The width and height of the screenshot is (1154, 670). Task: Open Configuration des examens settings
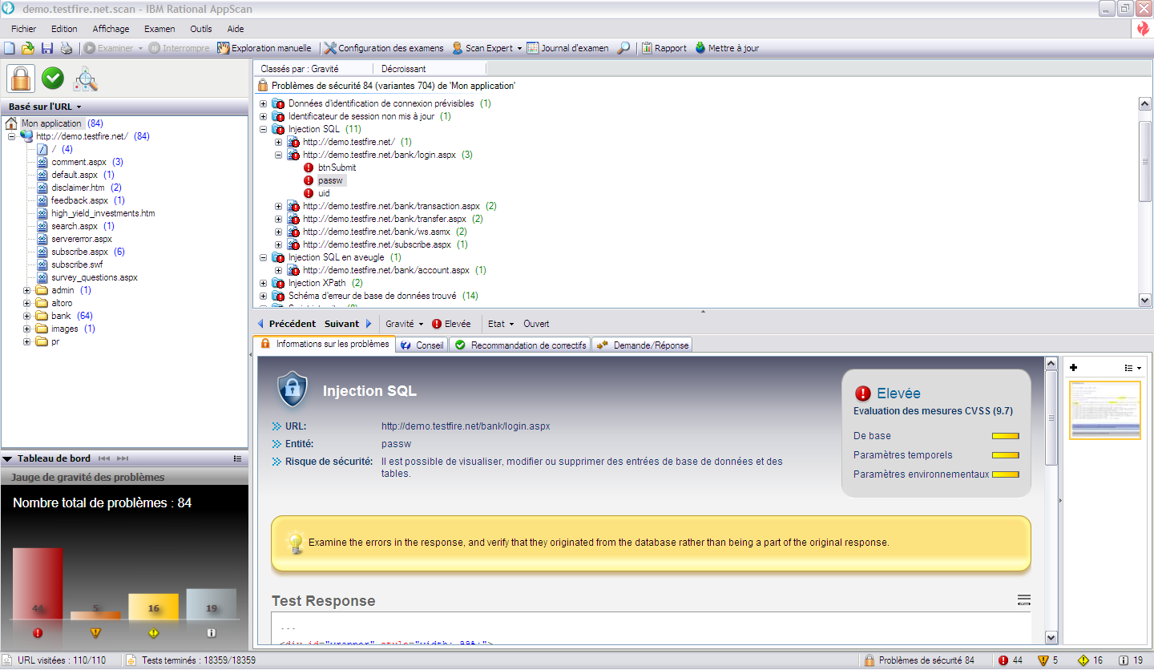point(383,48)
